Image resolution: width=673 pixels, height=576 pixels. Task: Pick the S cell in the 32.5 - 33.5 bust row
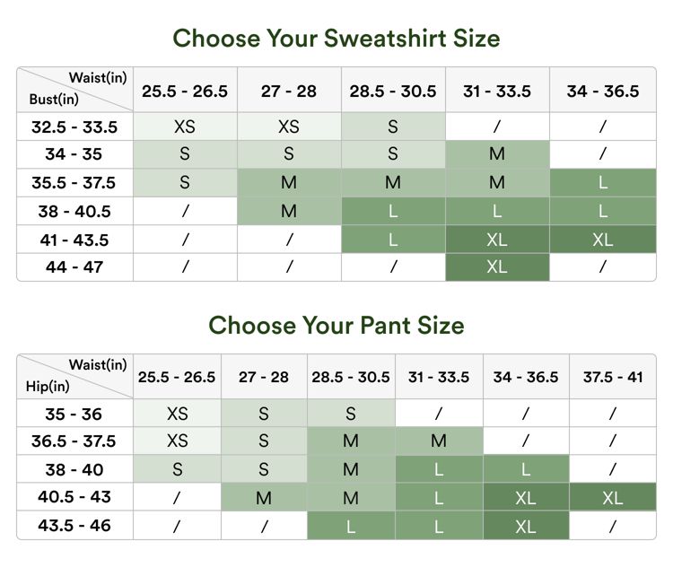pyautogui.click(x=393, y=127)
